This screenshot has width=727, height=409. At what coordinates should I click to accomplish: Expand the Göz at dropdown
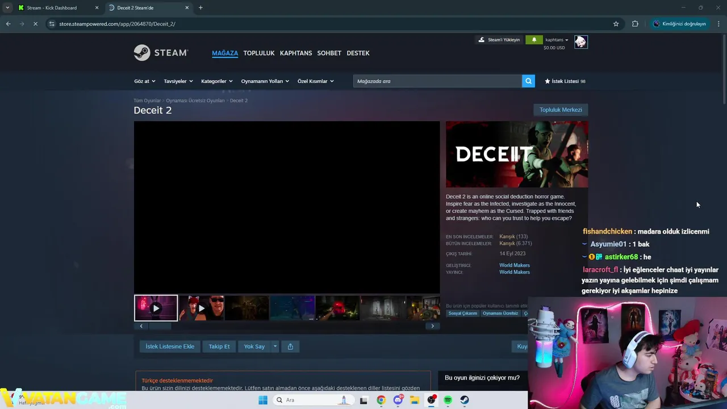click(145, 81)
